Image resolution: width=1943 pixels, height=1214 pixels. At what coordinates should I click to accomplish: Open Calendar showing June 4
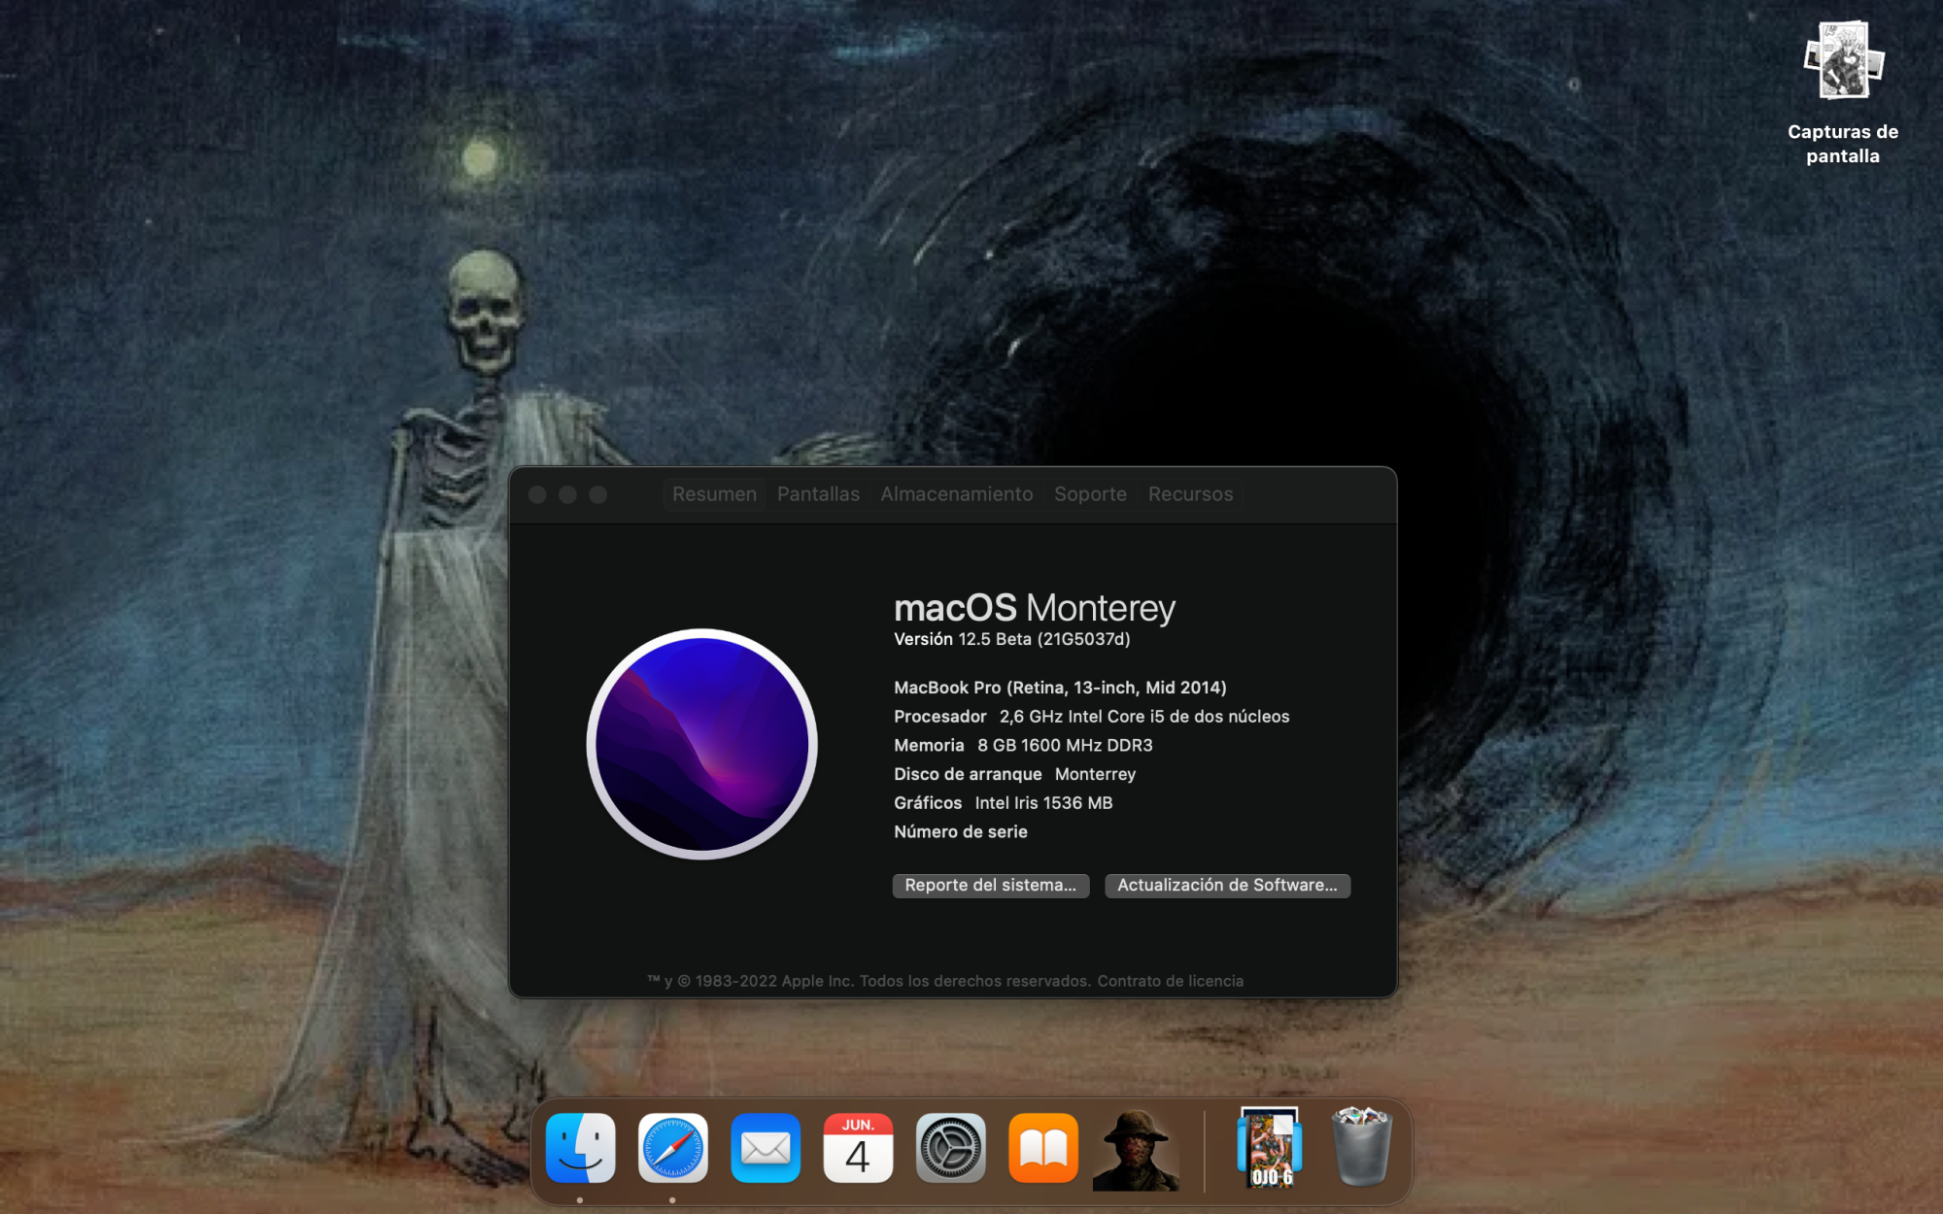click(857, 1148)
